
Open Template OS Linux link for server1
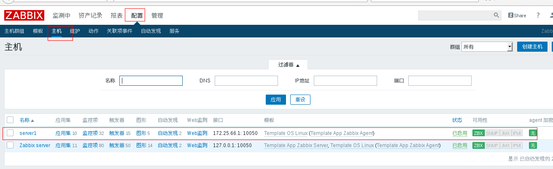click(x=286, y=133)
